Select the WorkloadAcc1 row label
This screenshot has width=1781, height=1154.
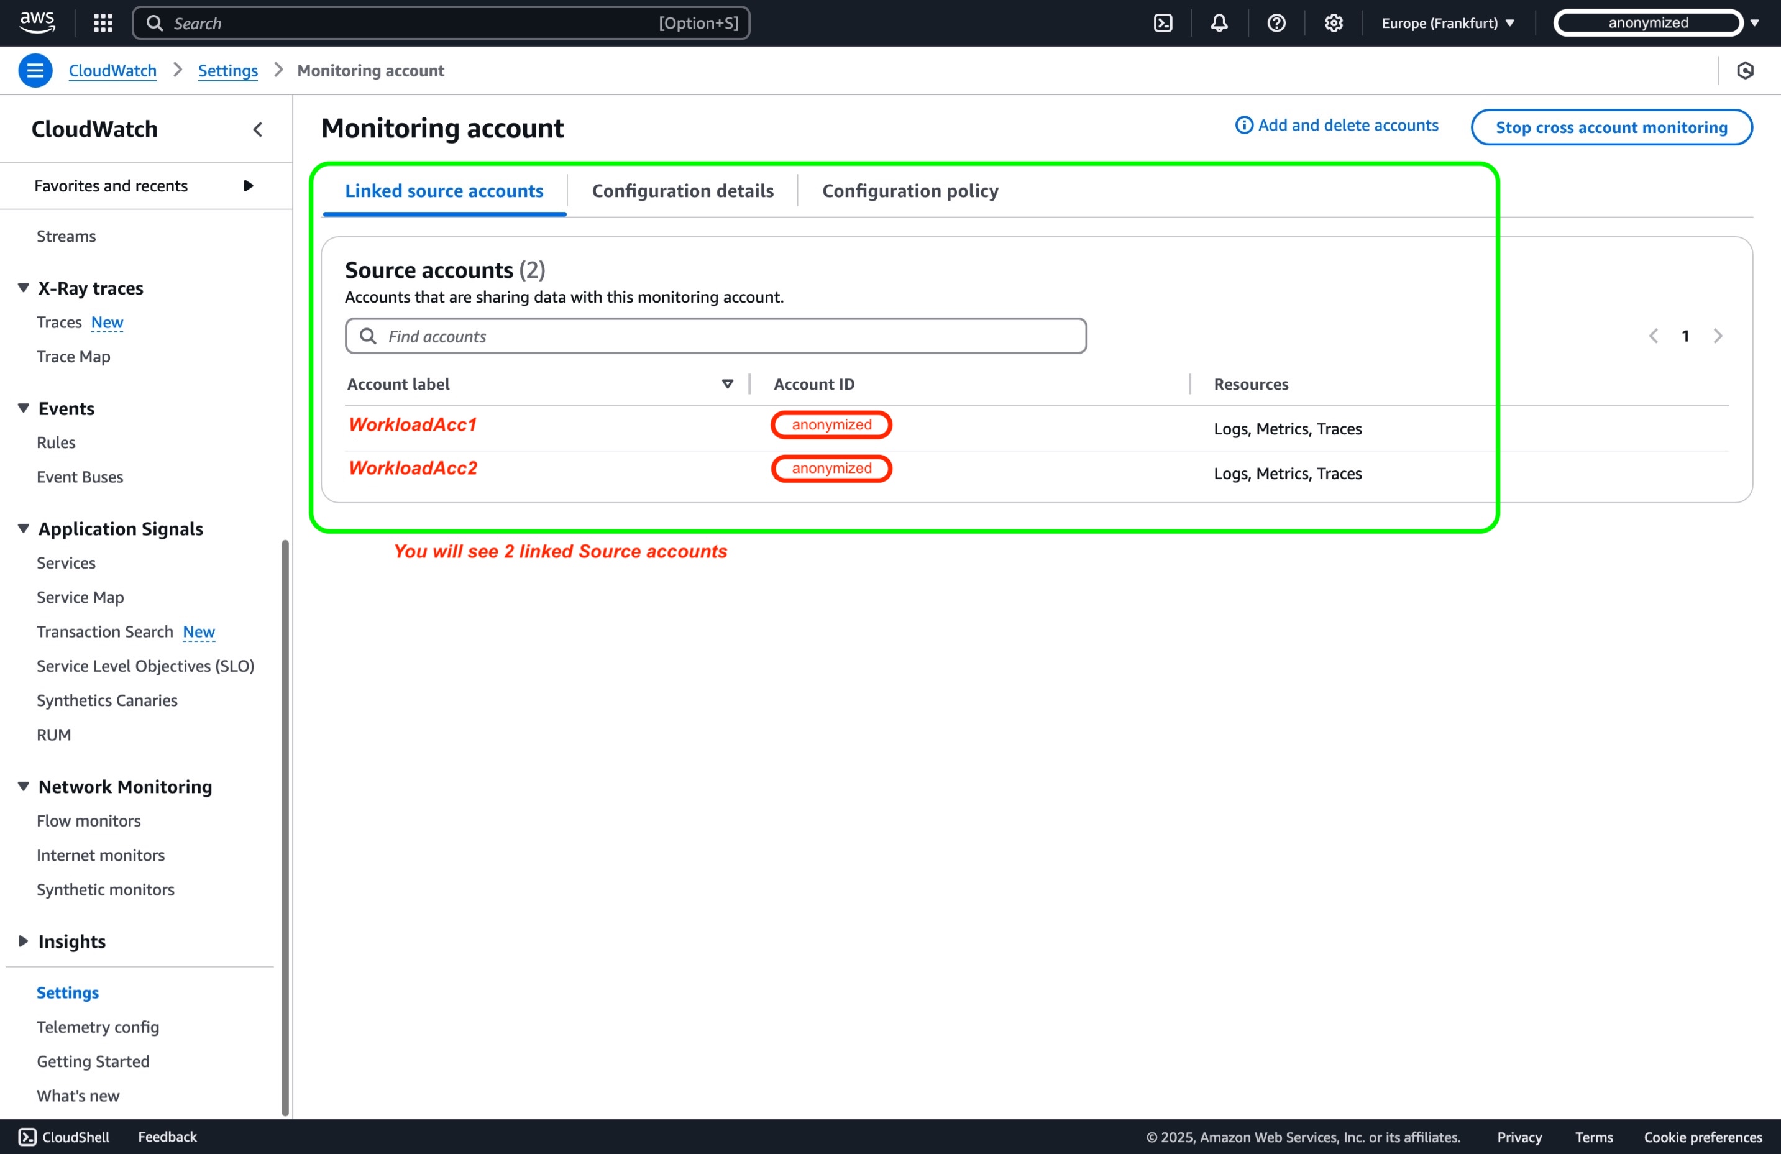(x=413, y=424)
